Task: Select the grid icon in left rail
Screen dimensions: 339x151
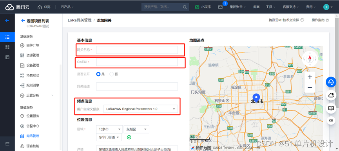Action: coord(7,47)
